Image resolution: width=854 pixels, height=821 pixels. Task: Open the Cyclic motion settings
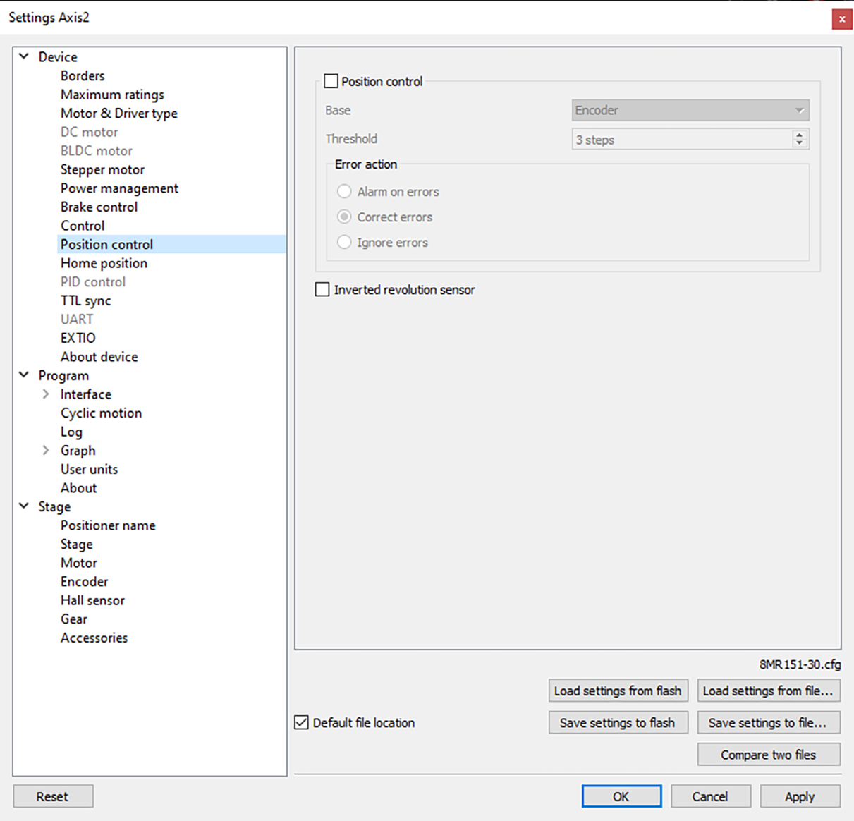point(101,413)
